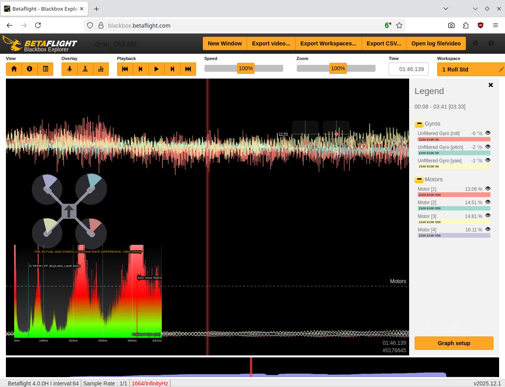Go back in browser history

tap(9, 25)
